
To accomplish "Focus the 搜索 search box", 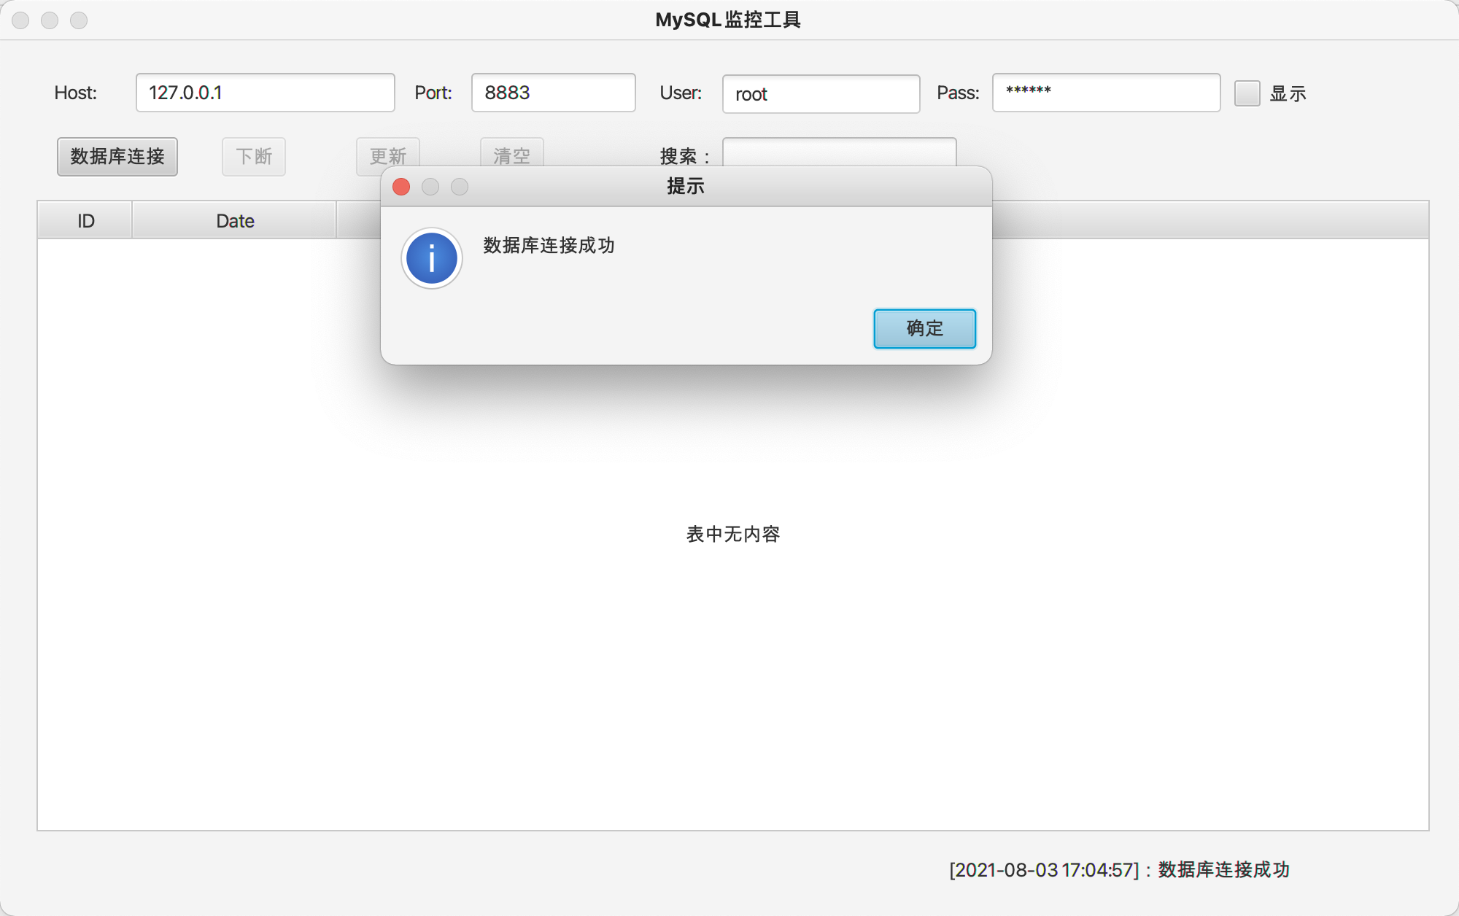I will [x=839, y=151].
